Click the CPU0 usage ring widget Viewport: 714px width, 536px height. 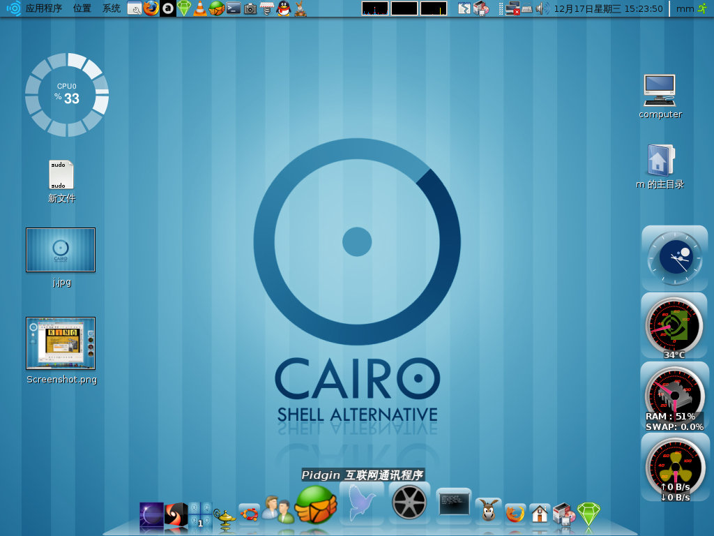point(67,95)
